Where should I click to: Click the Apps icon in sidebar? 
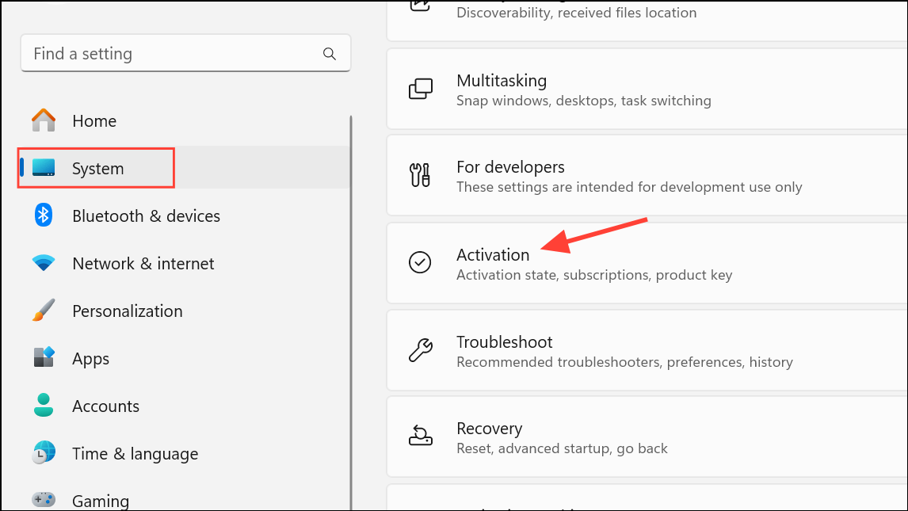pos(44,358)
